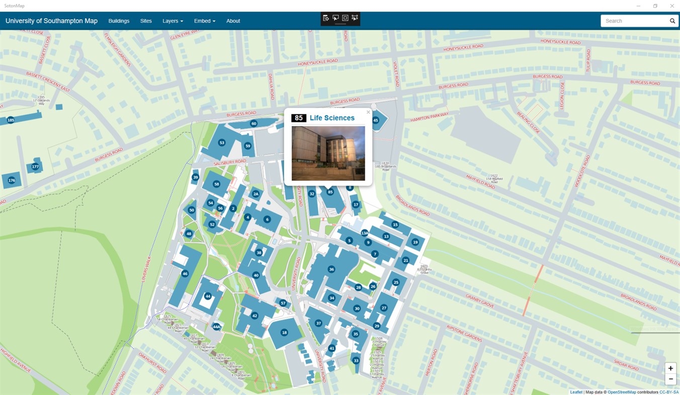Open the Sites menu
The width and height of the screenshot is (680, 395).
(146, 21)
